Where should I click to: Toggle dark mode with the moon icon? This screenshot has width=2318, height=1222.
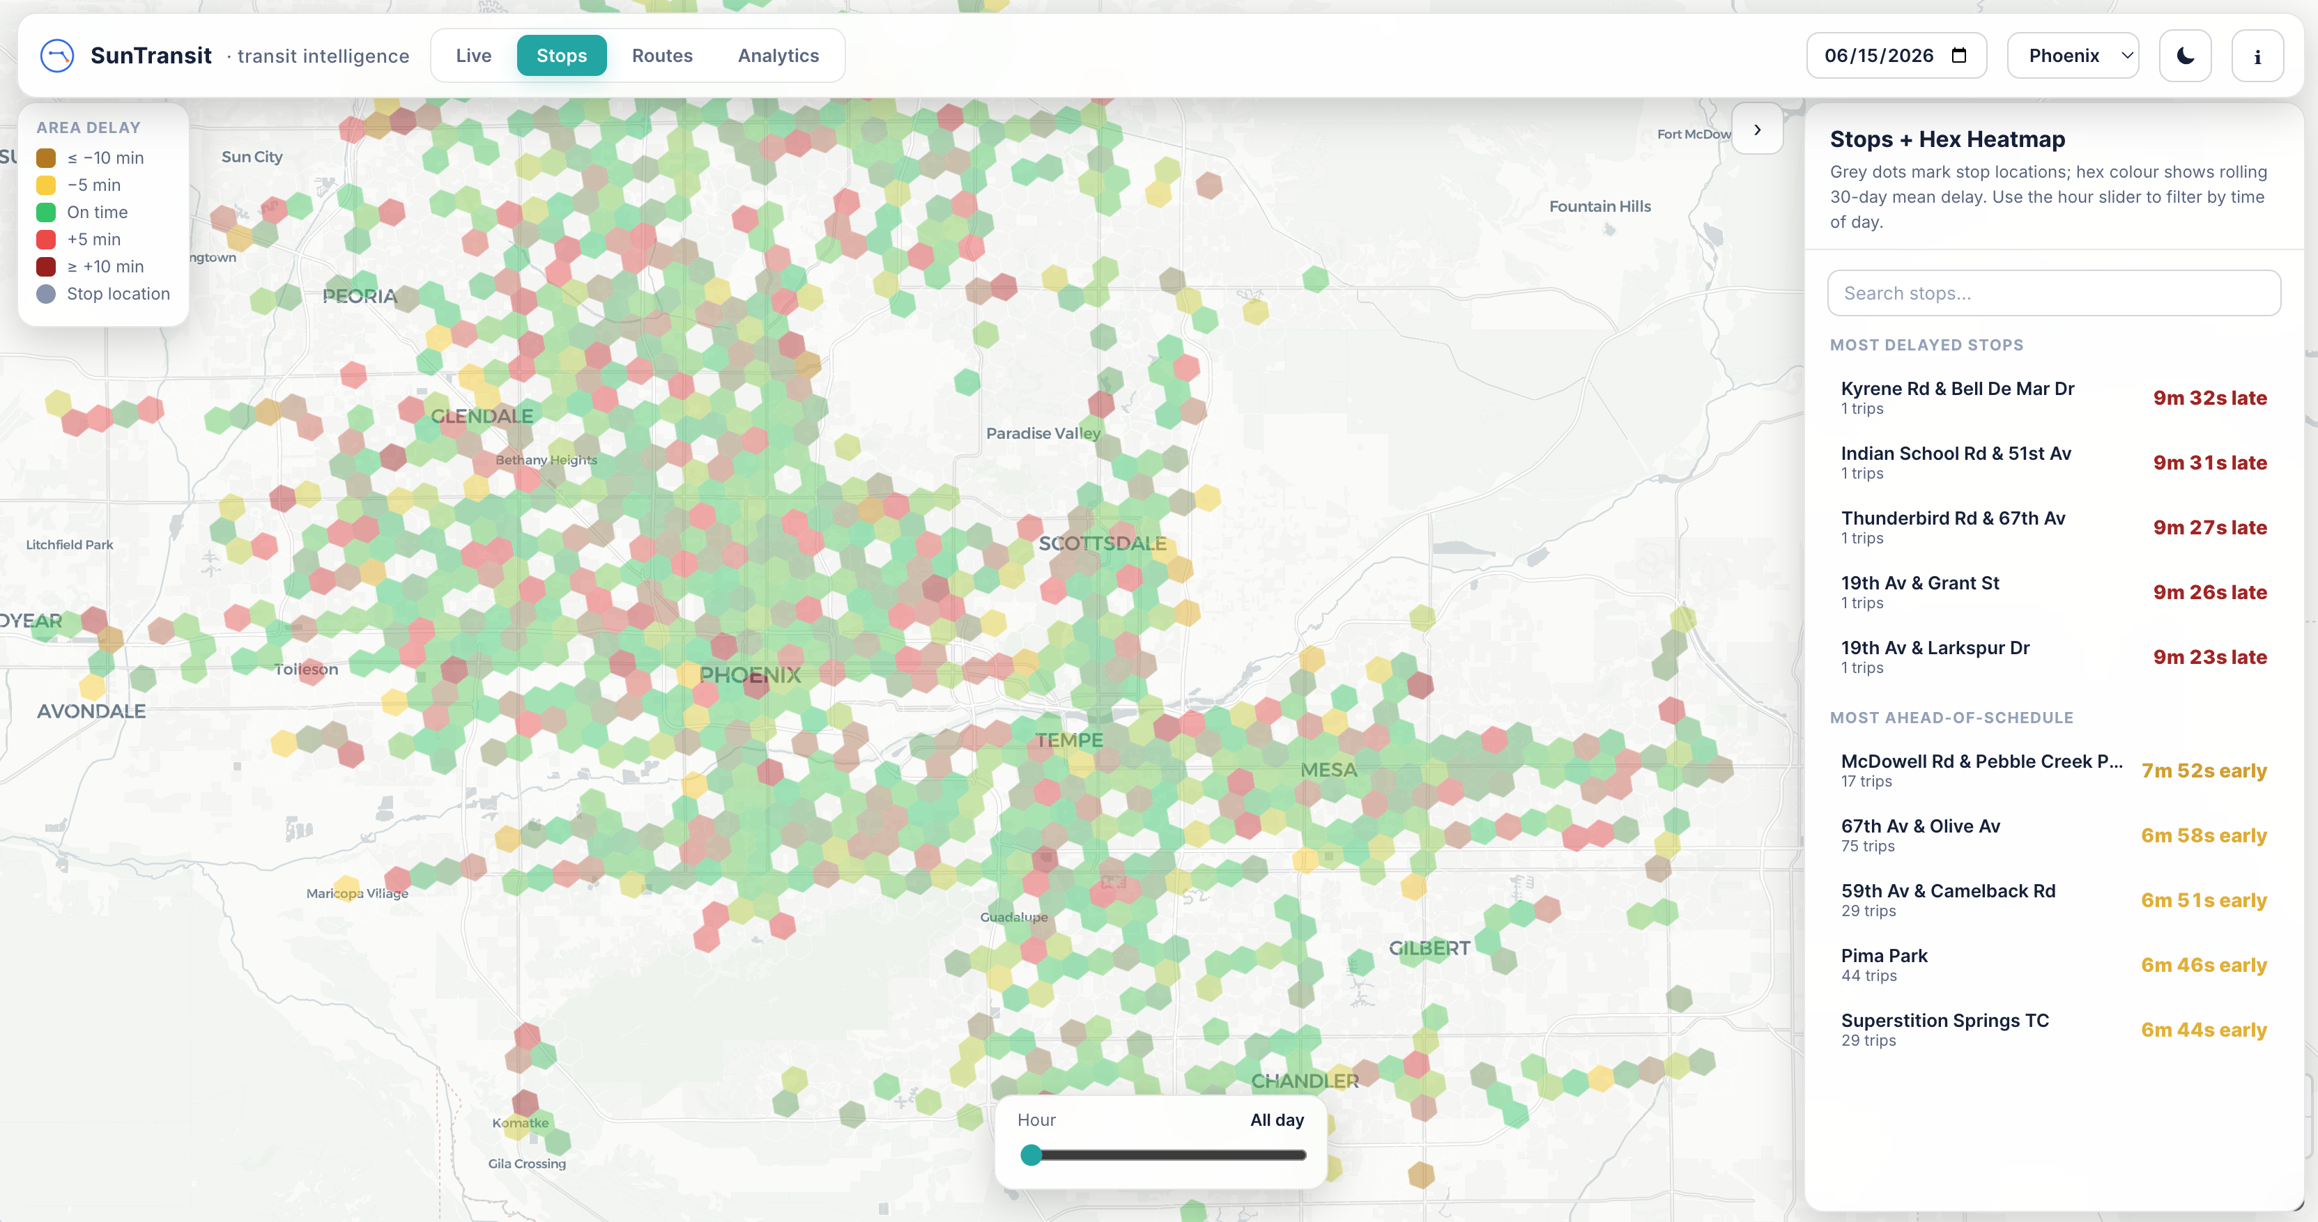(x=2185, y=56)
